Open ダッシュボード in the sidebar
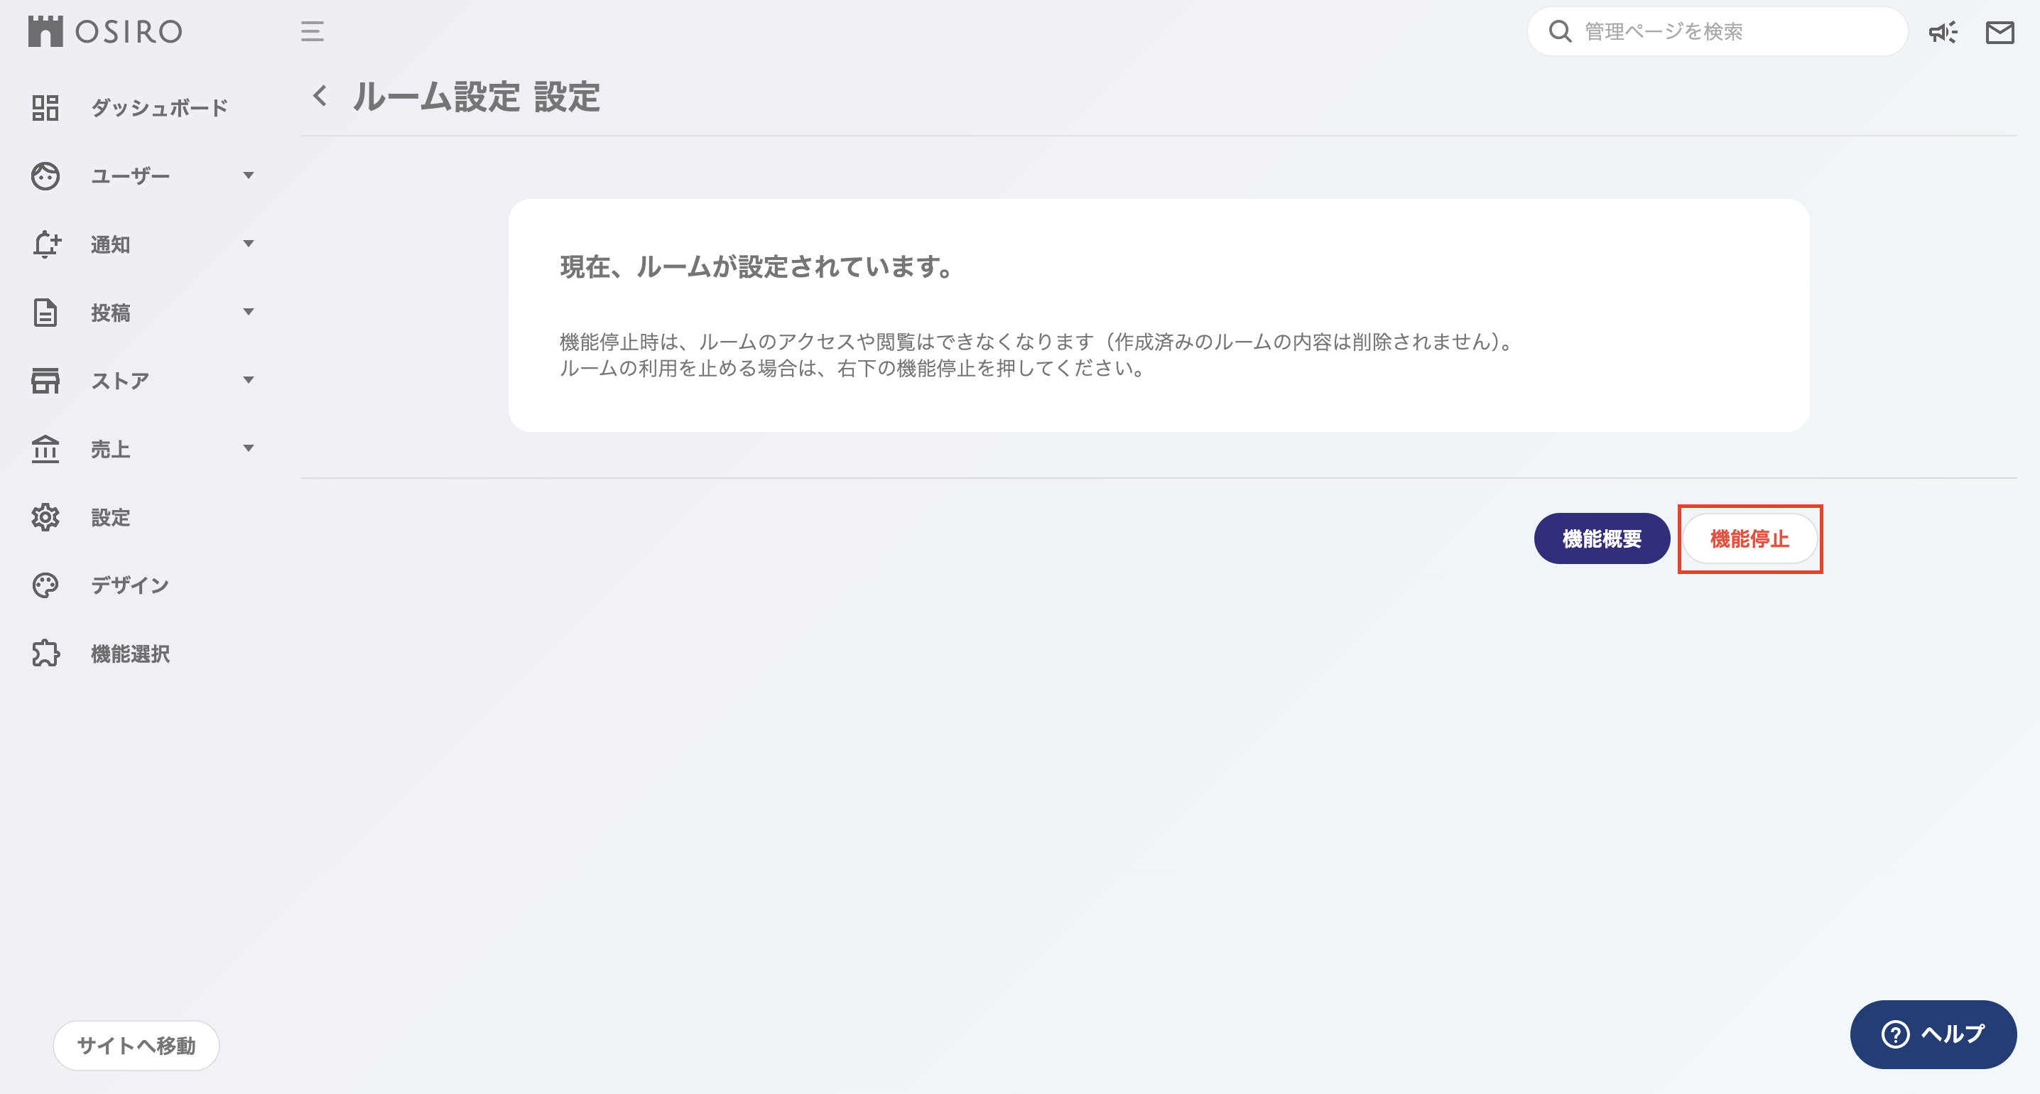2040x1094 pixels. pyautogui.click(x=159, y=107)
